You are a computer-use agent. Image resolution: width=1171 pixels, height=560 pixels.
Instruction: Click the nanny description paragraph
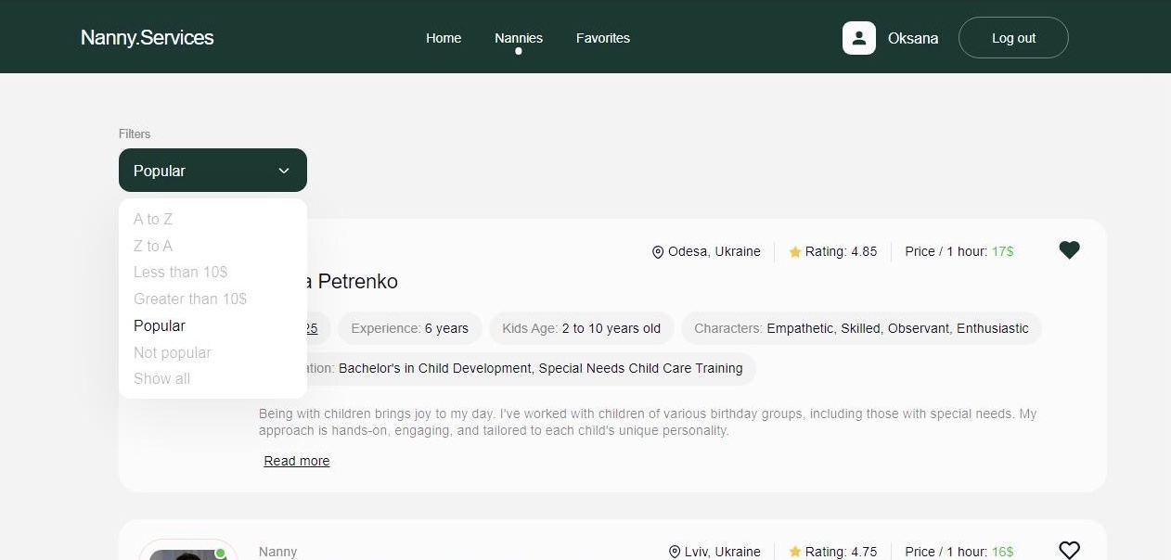pyautogui.click(x=648, y=422)
